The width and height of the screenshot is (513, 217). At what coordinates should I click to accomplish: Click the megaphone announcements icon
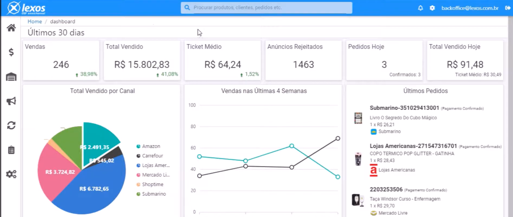(11, 101)
